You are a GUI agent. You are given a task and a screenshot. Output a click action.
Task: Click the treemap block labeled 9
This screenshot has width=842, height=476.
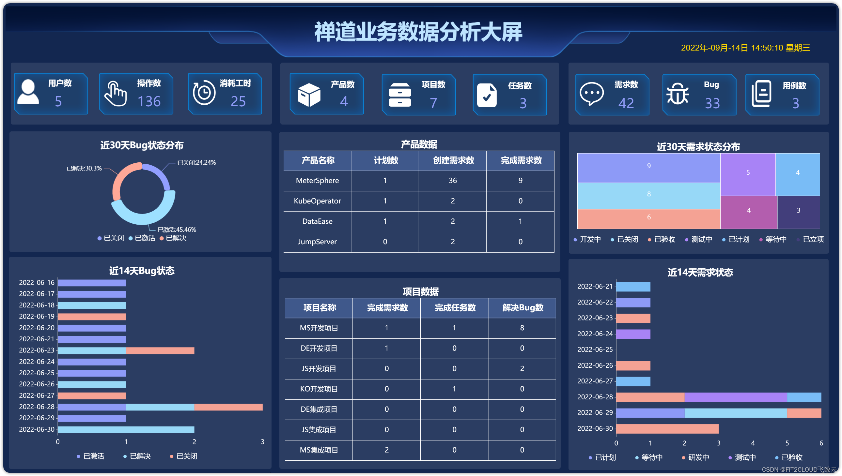click(649, 166)
